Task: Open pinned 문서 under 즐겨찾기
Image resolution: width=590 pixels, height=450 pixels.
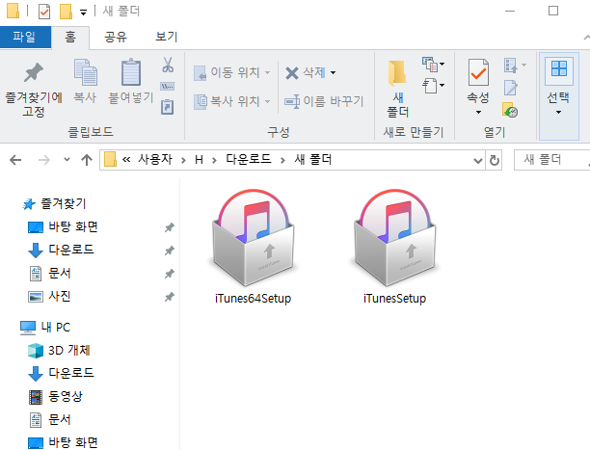Action: coord(60,273)
